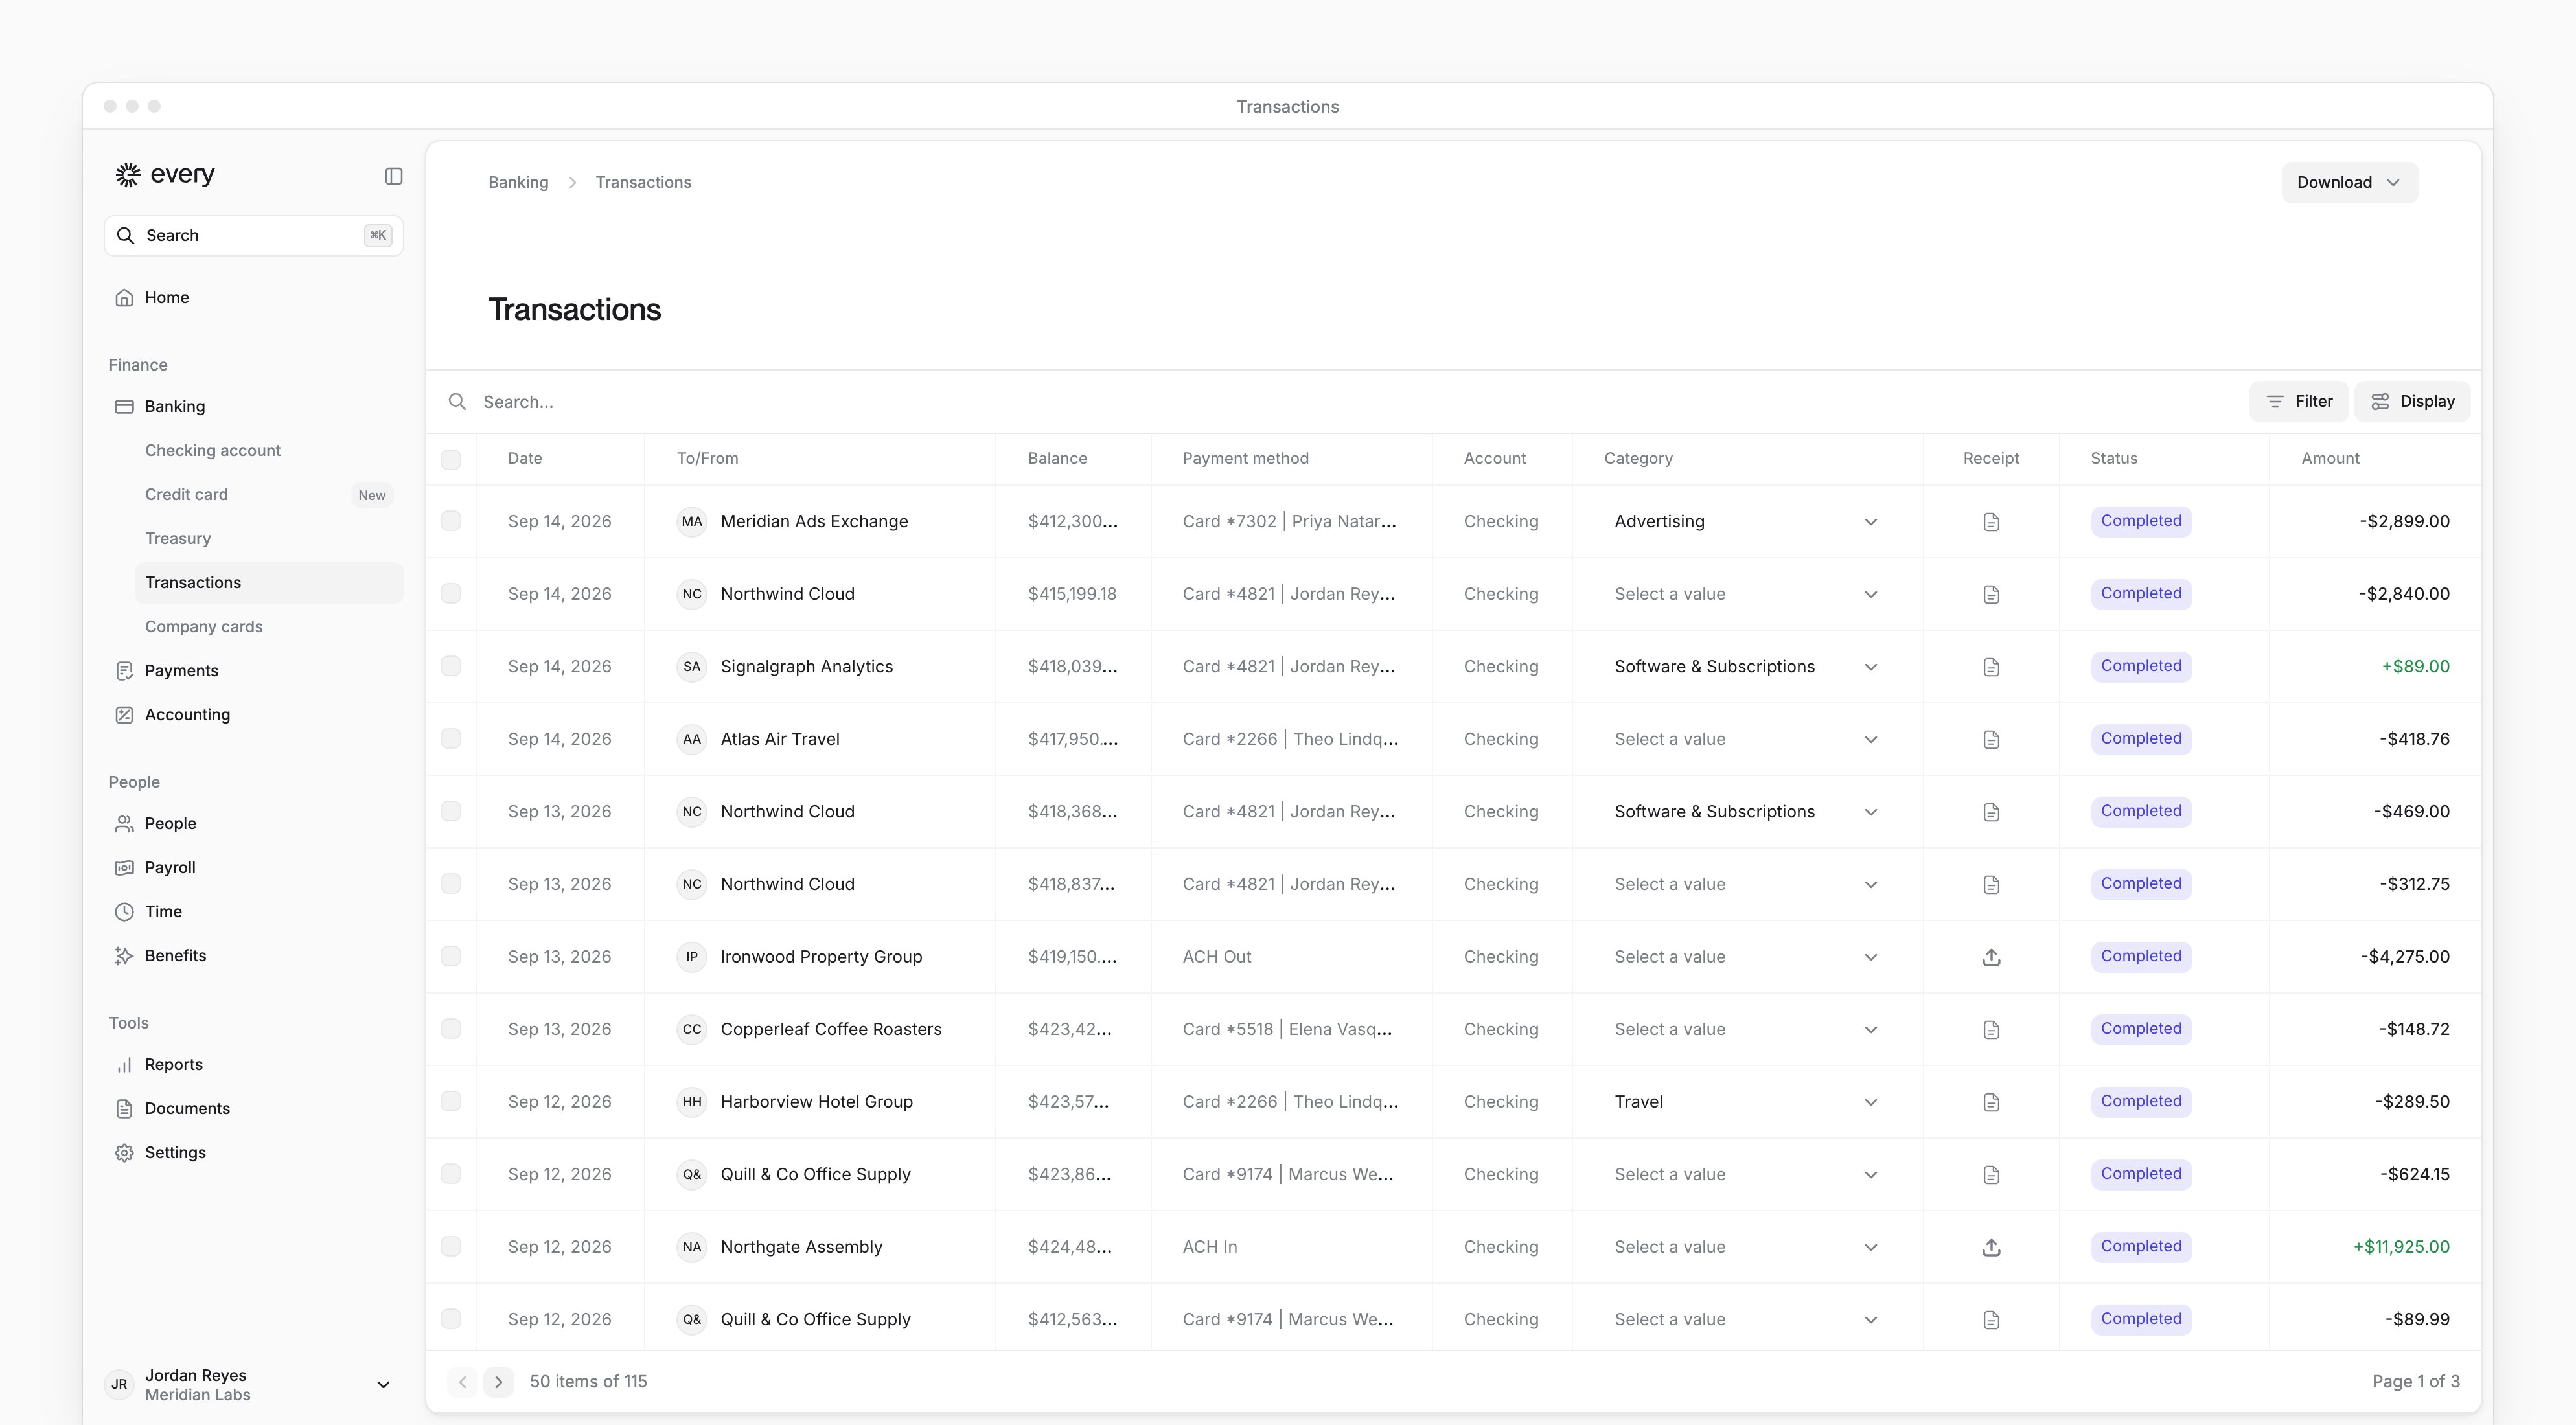Open Checking account in sidebar
The width and height of the screenshot is (2576, 1425).
click(213, 451)
